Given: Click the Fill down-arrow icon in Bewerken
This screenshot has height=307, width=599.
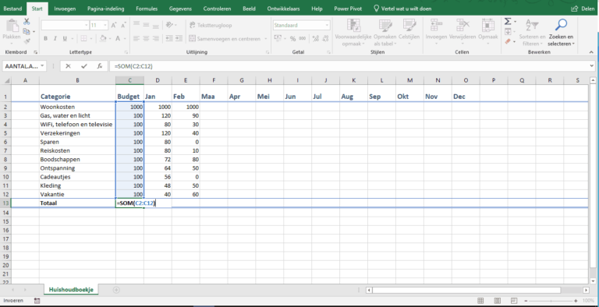Looking at the screenshot, I should point(508,31).
